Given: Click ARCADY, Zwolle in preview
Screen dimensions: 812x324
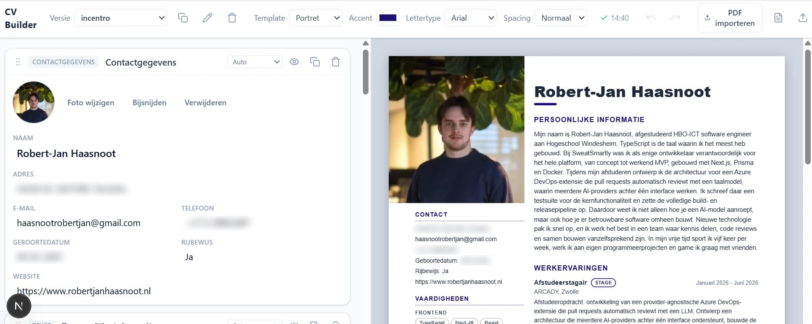Looking at the screenshot, I should tap(556, 292).
